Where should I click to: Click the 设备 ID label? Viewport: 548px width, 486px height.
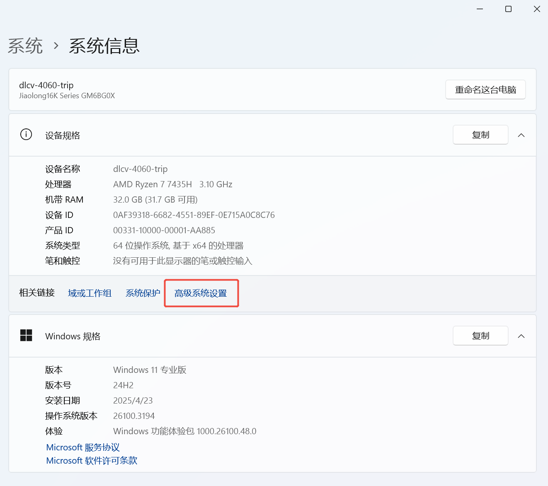click(59, 215)
